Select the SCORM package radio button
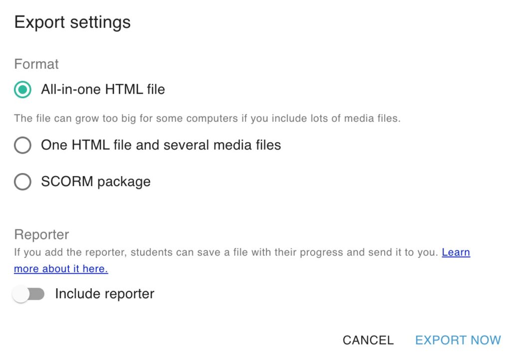Screen dimensions: 511x360 coord(22,181)
